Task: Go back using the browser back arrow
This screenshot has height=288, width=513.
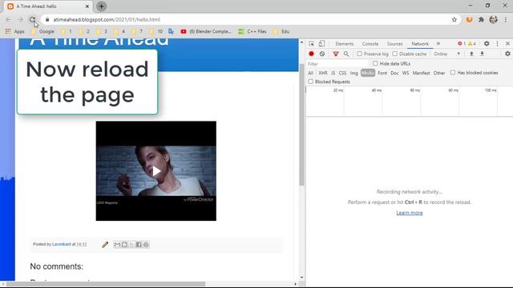Action: (x=9, y=19)
